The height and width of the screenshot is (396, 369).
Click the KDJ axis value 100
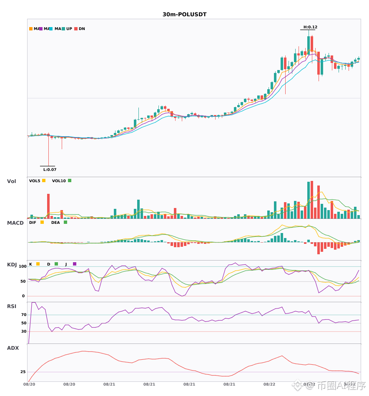point(23,266)
